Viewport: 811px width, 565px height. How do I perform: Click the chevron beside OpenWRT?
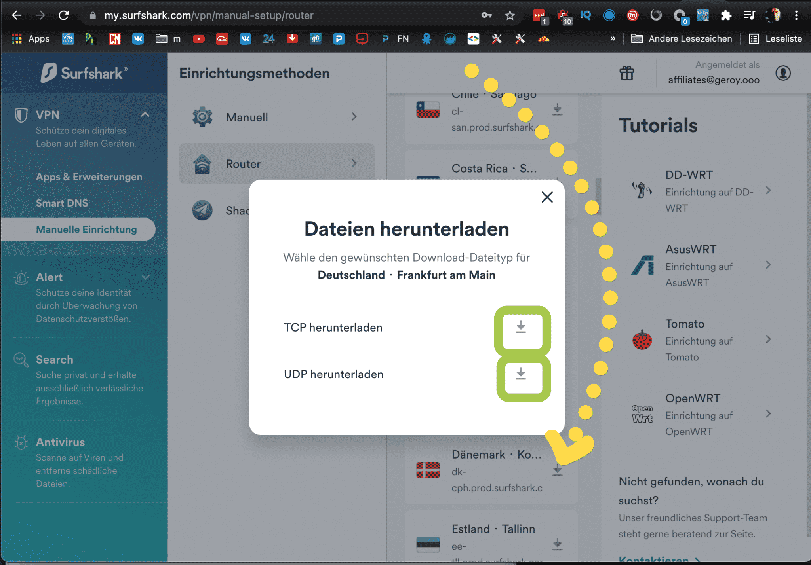(x=768, y=413)
